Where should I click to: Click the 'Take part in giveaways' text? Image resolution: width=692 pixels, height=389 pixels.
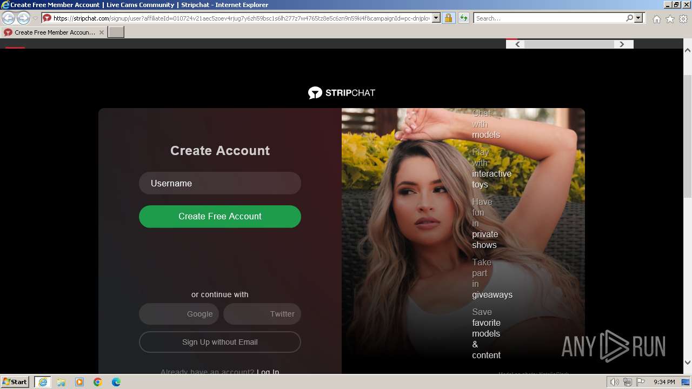pos(492,278)
